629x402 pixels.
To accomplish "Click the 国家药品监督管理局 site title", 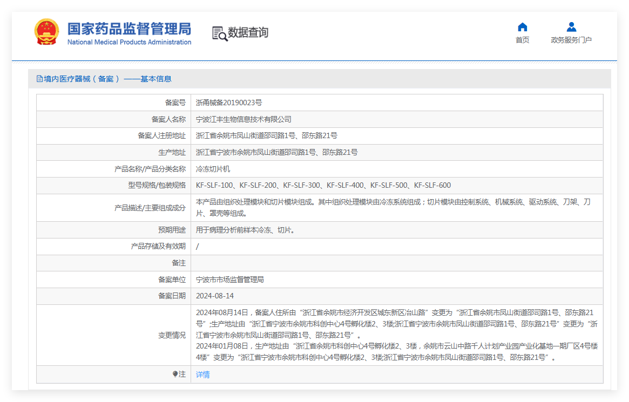I will click(129, 28).
